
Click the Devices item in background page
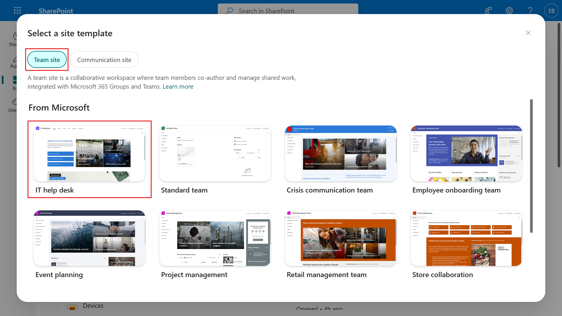93,306
